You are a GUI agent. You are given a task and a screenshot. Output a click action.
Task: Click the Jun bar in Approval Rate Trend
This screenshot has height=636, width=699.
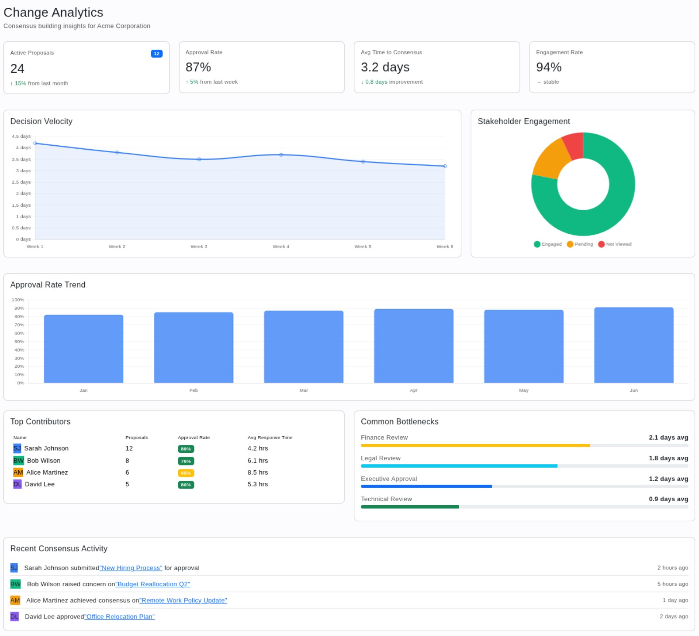pos(633,345)
